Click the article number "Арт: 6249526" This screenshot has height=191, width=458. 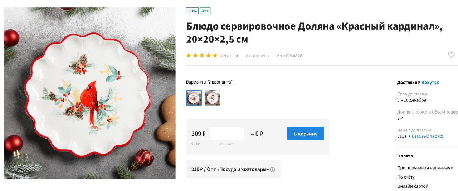(x=289, y=56)
